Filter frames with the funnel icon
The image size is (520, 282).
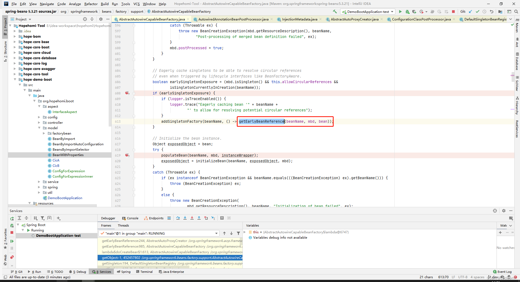pyautogui.click(x=238, y=233)
